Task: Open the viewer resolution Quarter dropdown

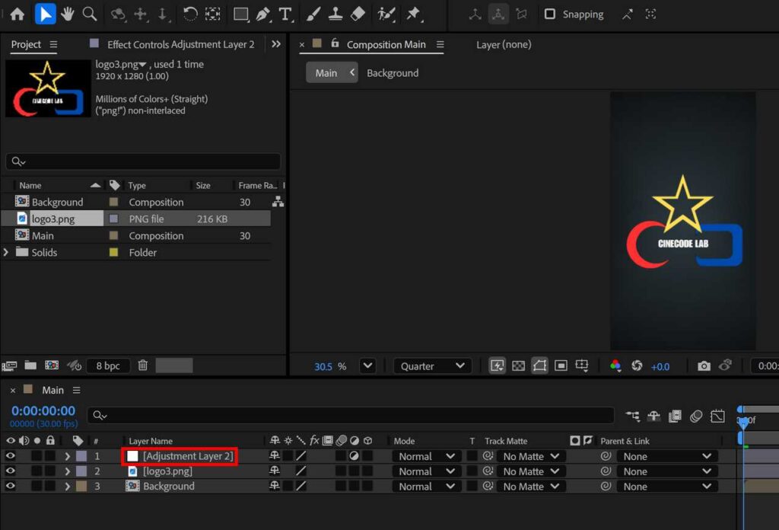Action: click(432, 366)
